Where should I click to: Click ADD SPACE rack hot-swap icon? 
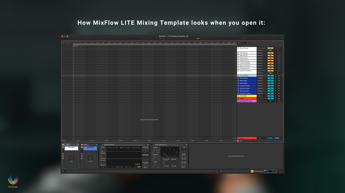point(94,144)
